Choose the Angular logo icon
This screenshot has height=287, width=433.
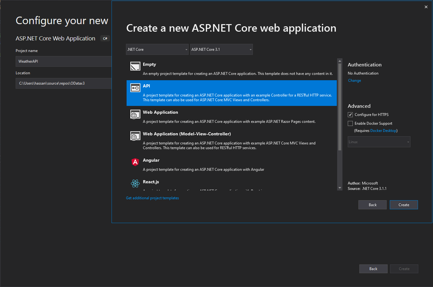tap(135, 162)
